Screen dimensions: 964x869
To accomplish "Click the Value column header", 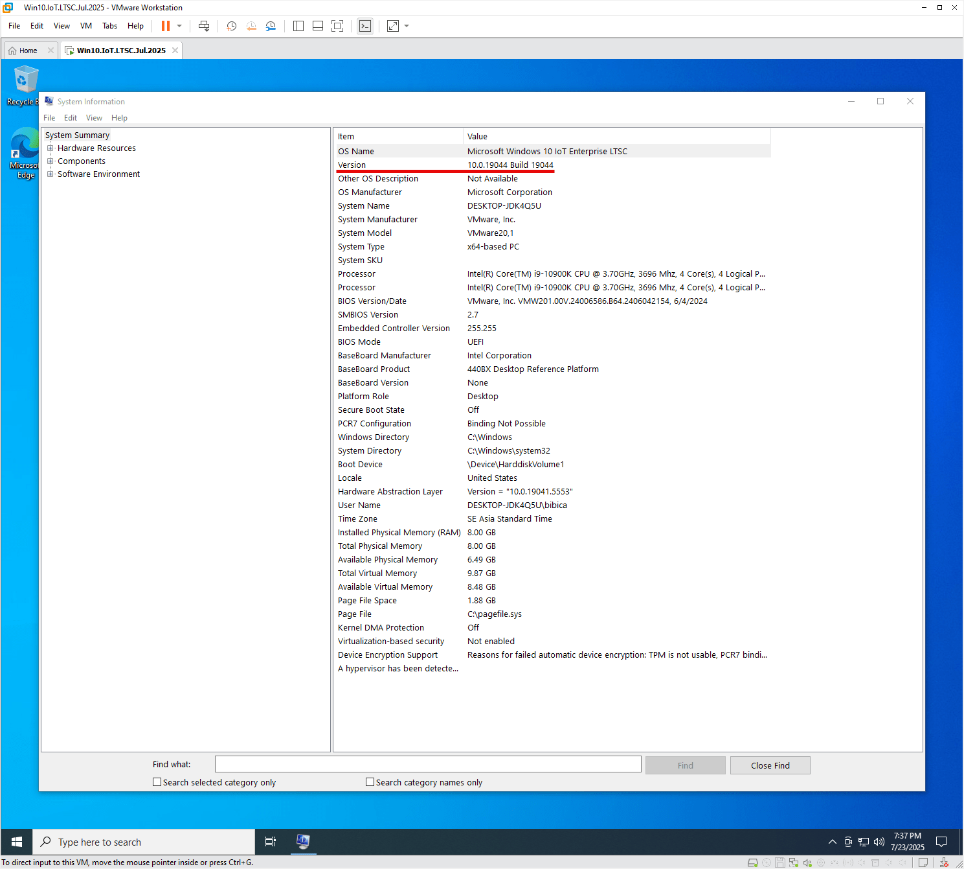I will 617,137.
